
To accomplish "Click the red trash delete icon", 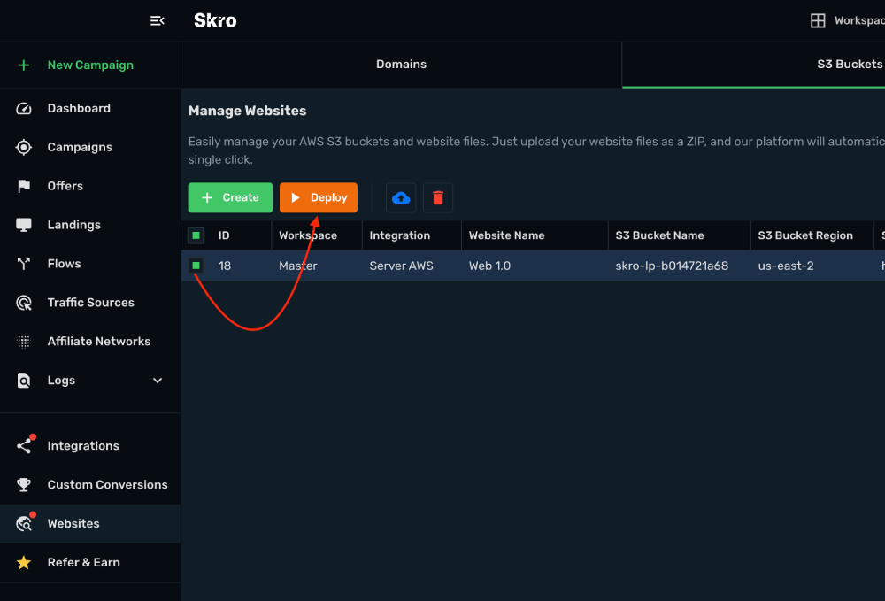I will (x=438, y=197).
